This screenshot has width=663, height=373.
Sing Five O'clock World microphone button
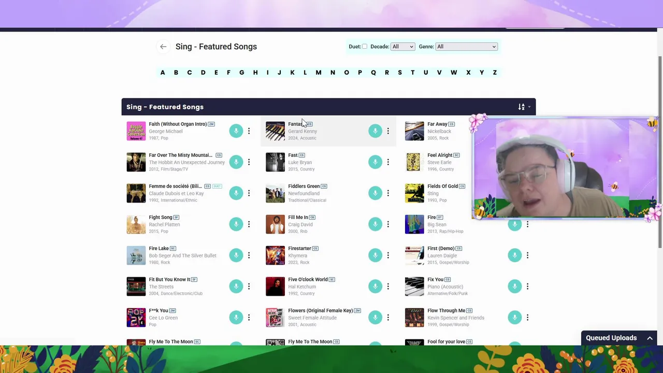click(x=375, y=286)
